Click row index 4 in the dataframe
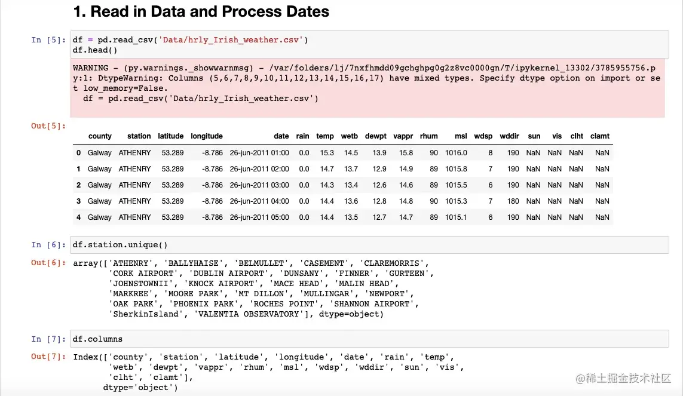The height and width of the screenshot is (396, 683). pos(78,217)
